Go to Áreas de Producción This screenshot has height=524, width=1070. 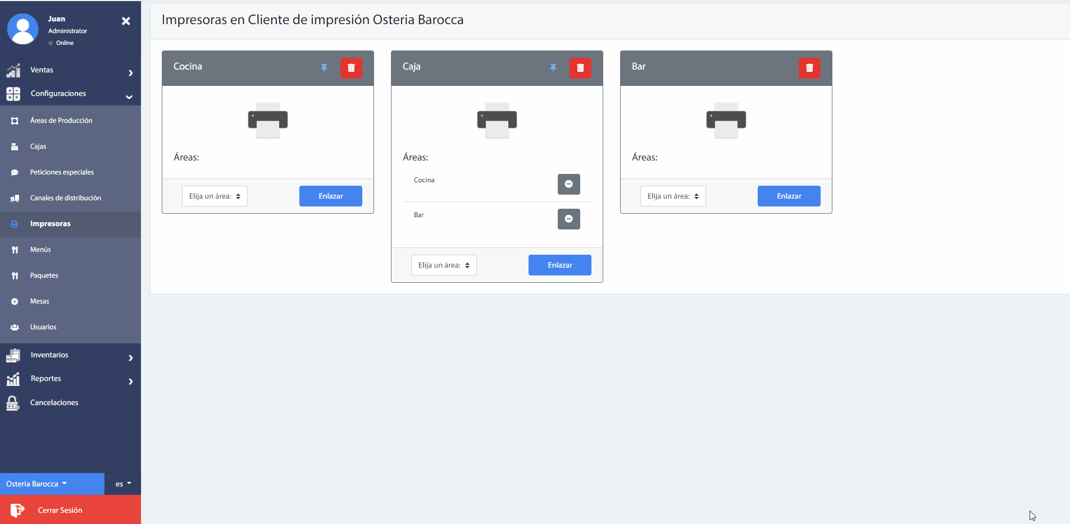tap(61, 121)
